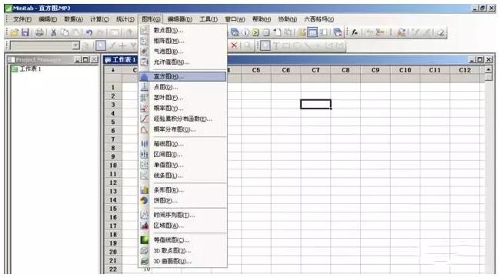This screenshot has height=278, width=501.
Task: Click the pie chart menu icon
Action: click(x=145, y=201)
